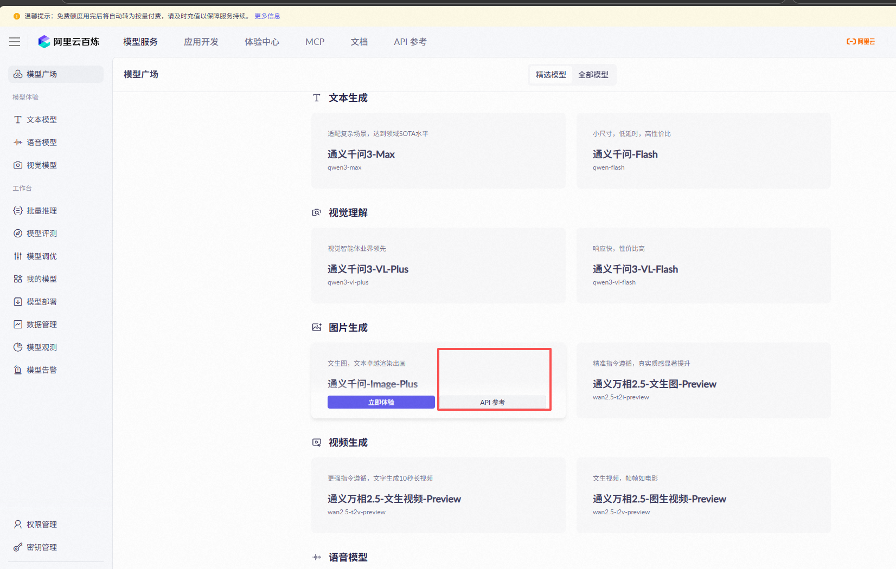Open 模型部署 via its download-box icon
This screenshot has width=896, height=569.
[18, 302]
